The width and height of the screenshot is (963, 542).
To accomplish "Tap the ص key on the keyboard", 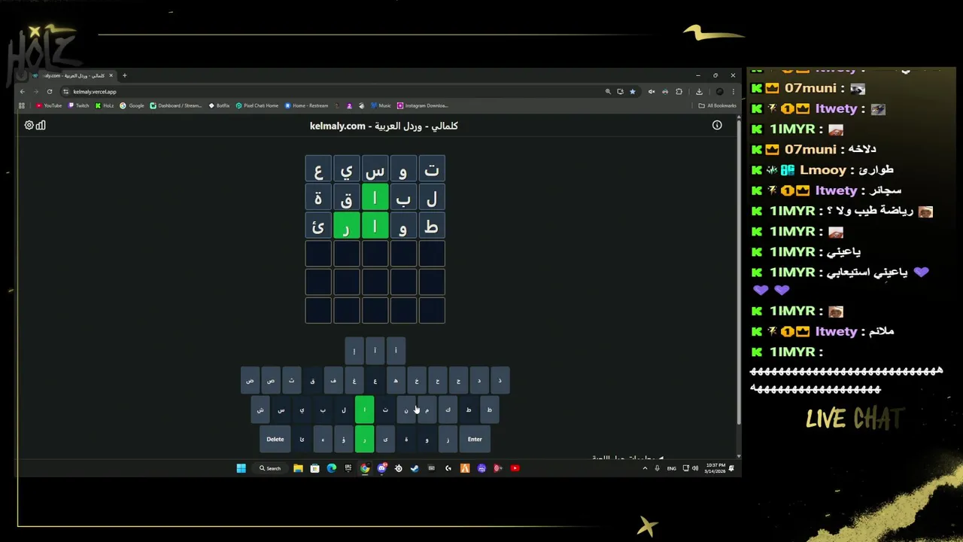I will (271, 380).
